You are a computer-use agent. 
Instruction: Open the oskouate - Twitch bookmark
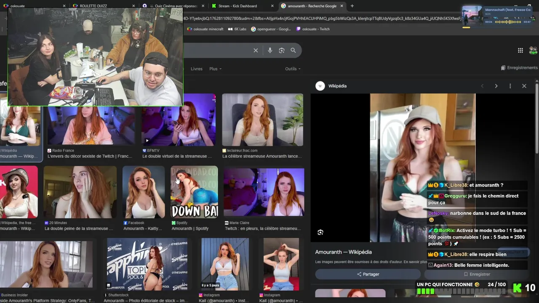(x=313, y=29)
